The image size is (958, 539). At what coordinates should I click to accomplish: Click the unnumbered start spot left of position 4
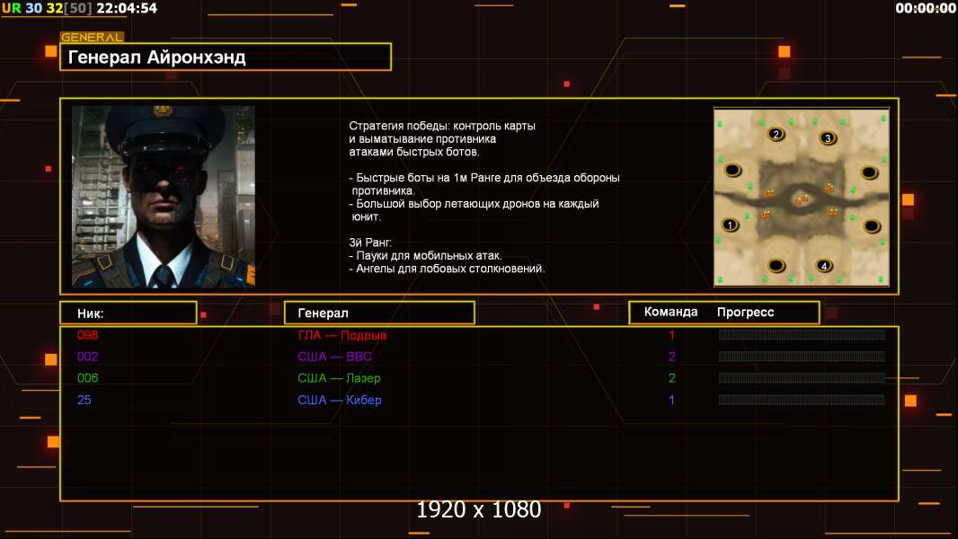click(x=776, y=266)
